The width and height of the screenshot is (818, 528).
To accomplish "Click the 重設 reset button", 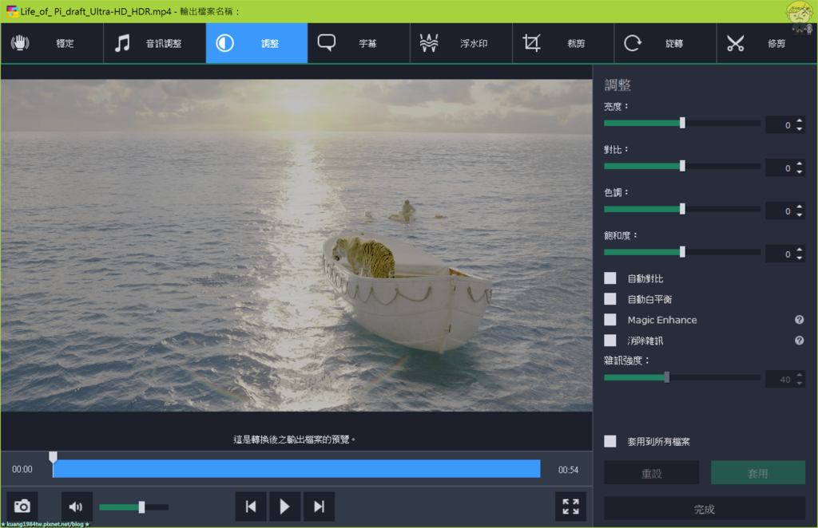I will 652,473.
